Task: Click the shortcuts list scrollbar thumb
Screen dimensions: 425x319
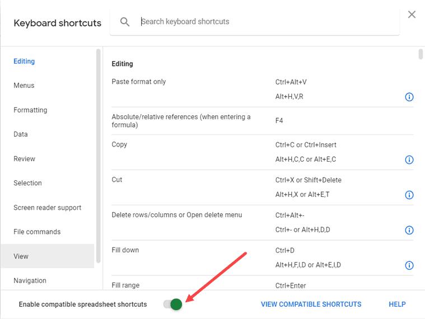Action: coord(421,54)
